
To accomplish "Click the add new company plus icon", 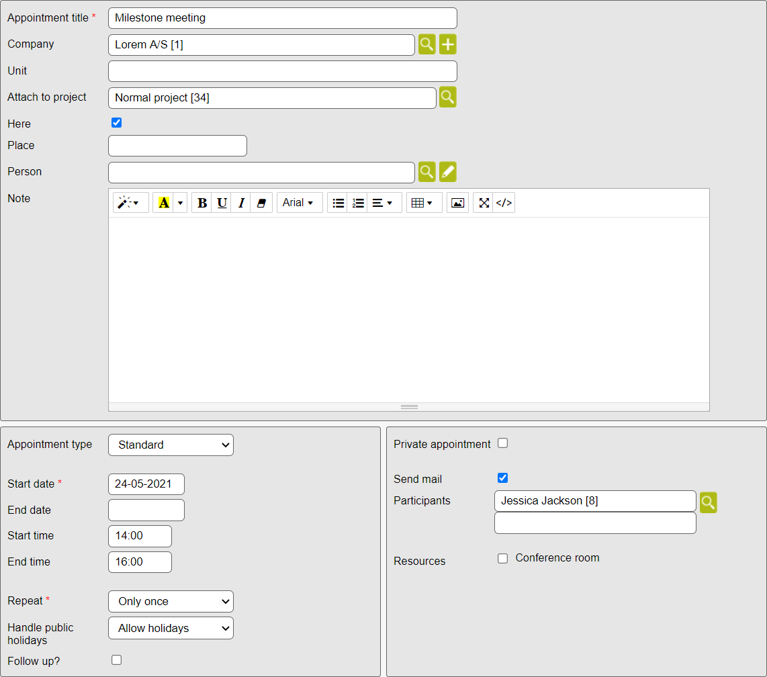I will tap(447, 45).
